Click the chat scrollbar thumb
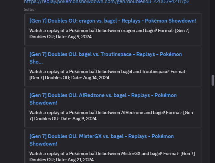 (x=213, y=80)
